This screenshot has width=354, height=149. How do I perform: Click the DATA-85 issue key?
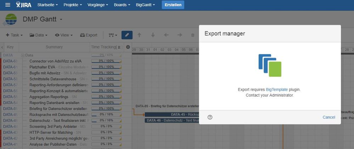(10, 109)
